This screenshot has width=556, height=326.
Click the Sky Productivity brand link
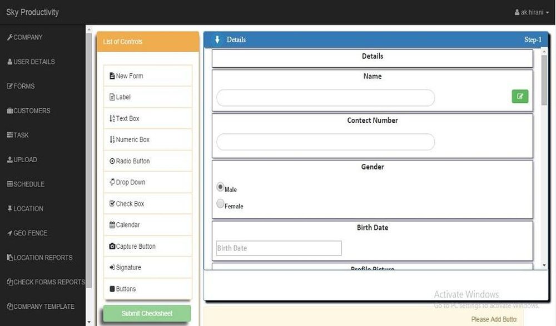click(32, 12)
